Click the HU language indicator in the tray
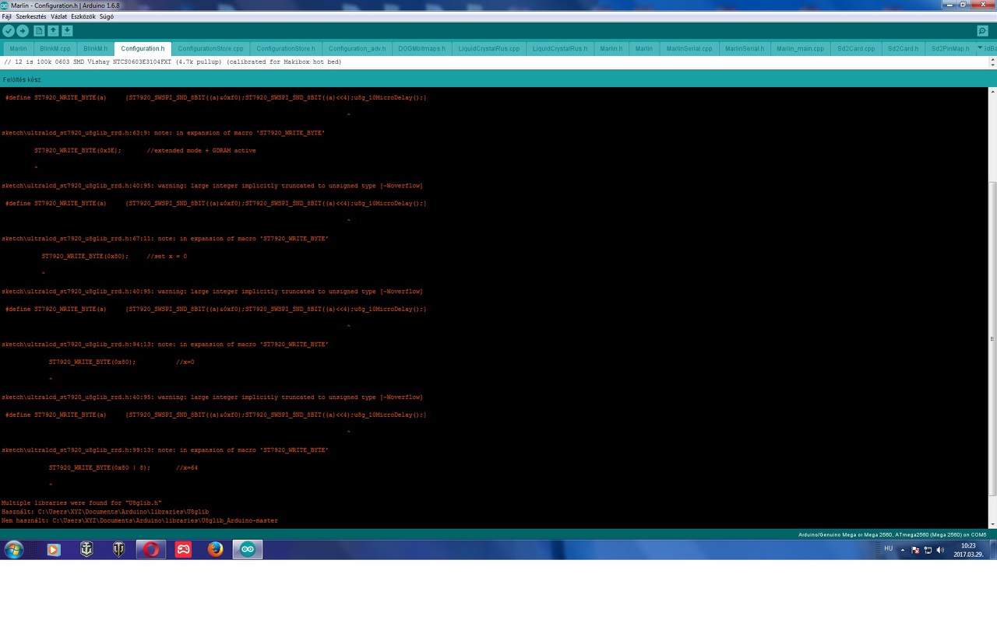Screen dimensions: 997x637 [888, 549]
